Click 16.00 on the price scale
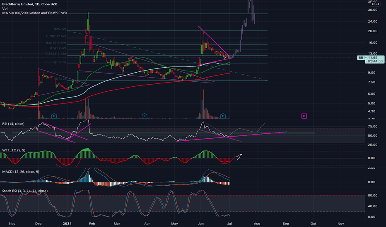The width and height of the screenshot is (386, 227). click(372, 43)
